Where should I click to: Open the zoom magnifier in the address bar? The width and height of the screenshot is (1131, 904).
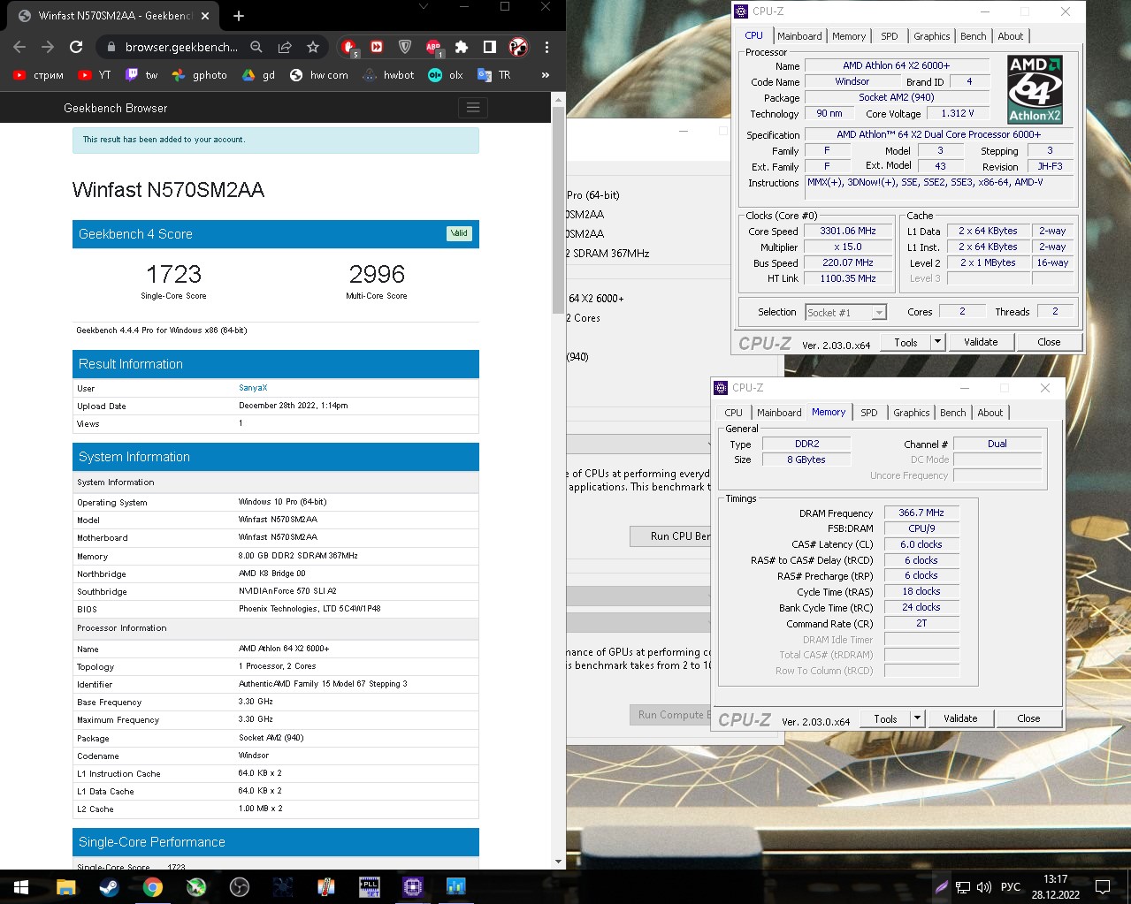pyautogui.click(x=256, y=47)
